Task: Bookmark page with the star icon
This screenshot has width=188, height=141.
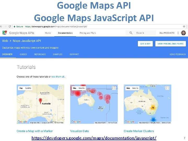Action: [184, 26]
